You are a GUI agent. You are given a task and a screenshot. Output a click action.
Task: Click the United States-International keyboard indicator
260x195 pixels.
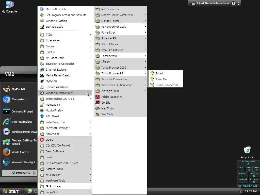(x=210, y=3)
